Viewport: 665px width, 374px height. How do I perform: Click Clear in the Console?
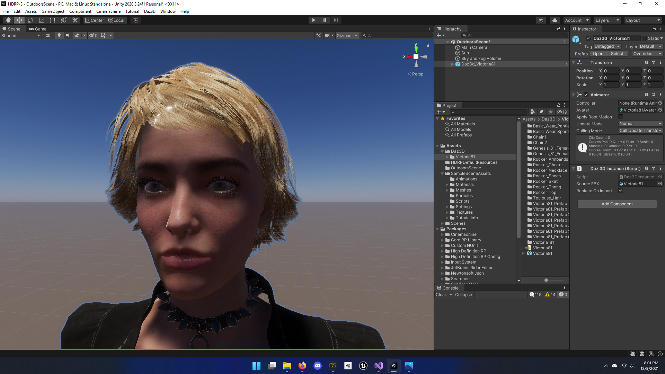coord(441,295)
